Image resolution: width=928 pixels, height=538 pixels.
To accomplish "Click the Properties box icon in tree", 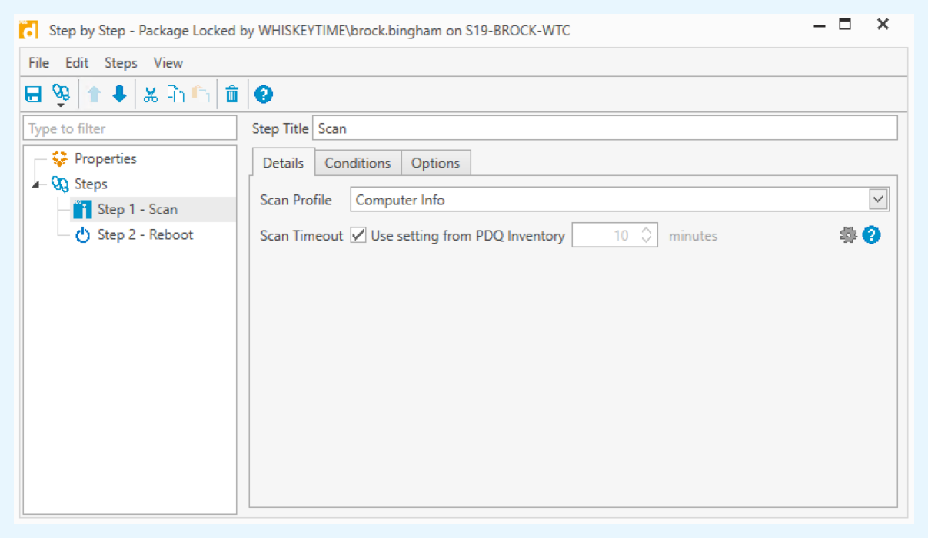I will tap(59, 159).
